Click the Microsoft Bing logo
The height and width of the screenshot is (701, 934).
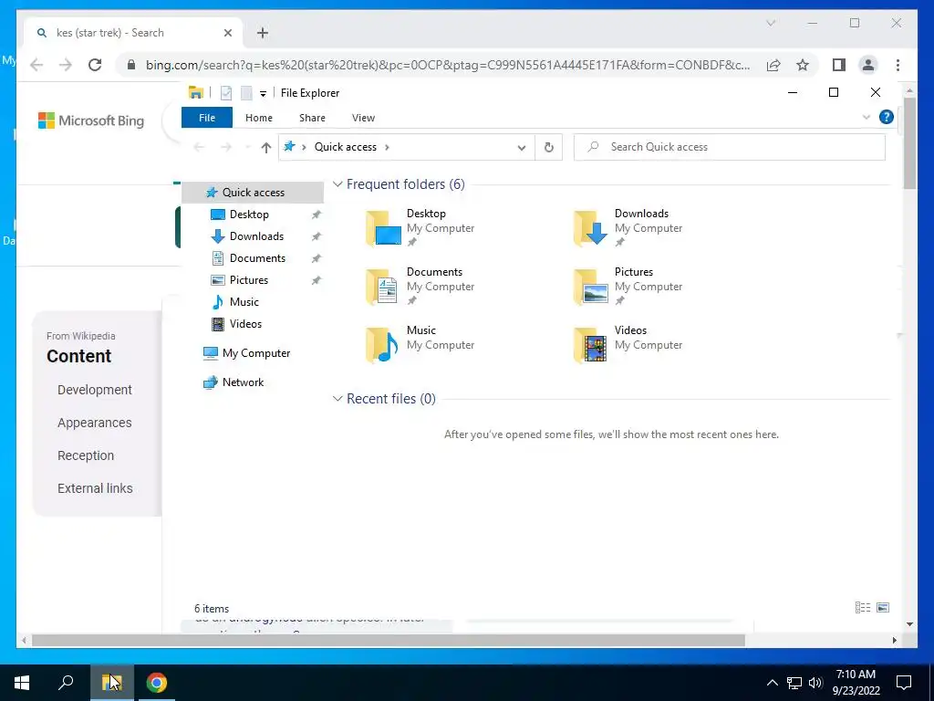91,120
